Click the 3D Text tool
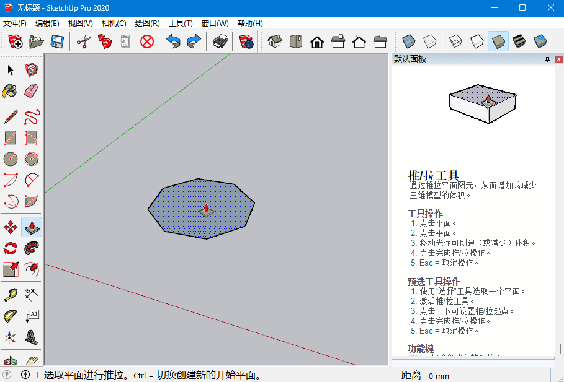Image resolution: width=564 pixels, height=382 pixels. [32, 337]
